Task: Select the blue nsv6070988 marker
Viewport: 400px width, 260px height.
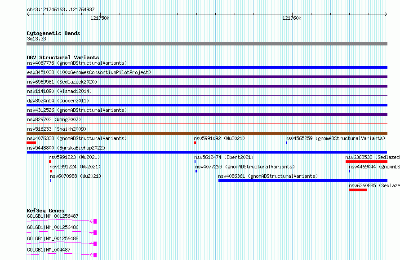Action: point(51,181)
